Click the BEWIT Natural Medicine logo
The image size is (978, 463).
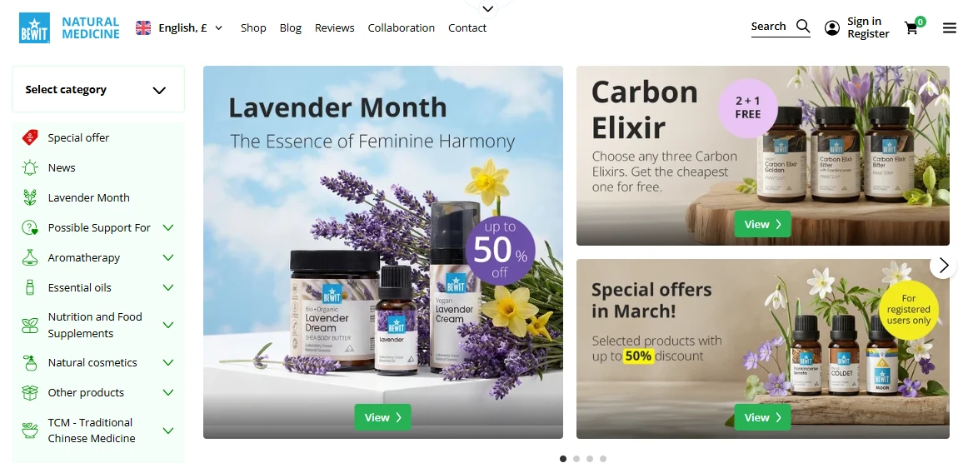[69, 28]
